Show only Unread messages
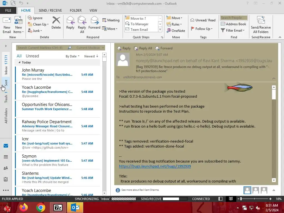 32,56
